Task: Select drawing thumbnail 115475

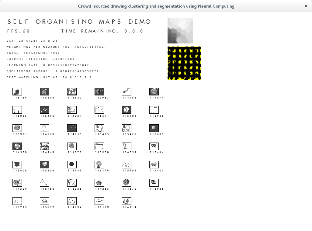Action: click(x=99, y=128)
